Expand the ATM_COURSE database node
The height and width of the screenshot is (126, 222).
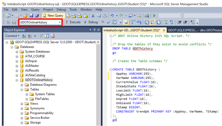pos(17,56)
